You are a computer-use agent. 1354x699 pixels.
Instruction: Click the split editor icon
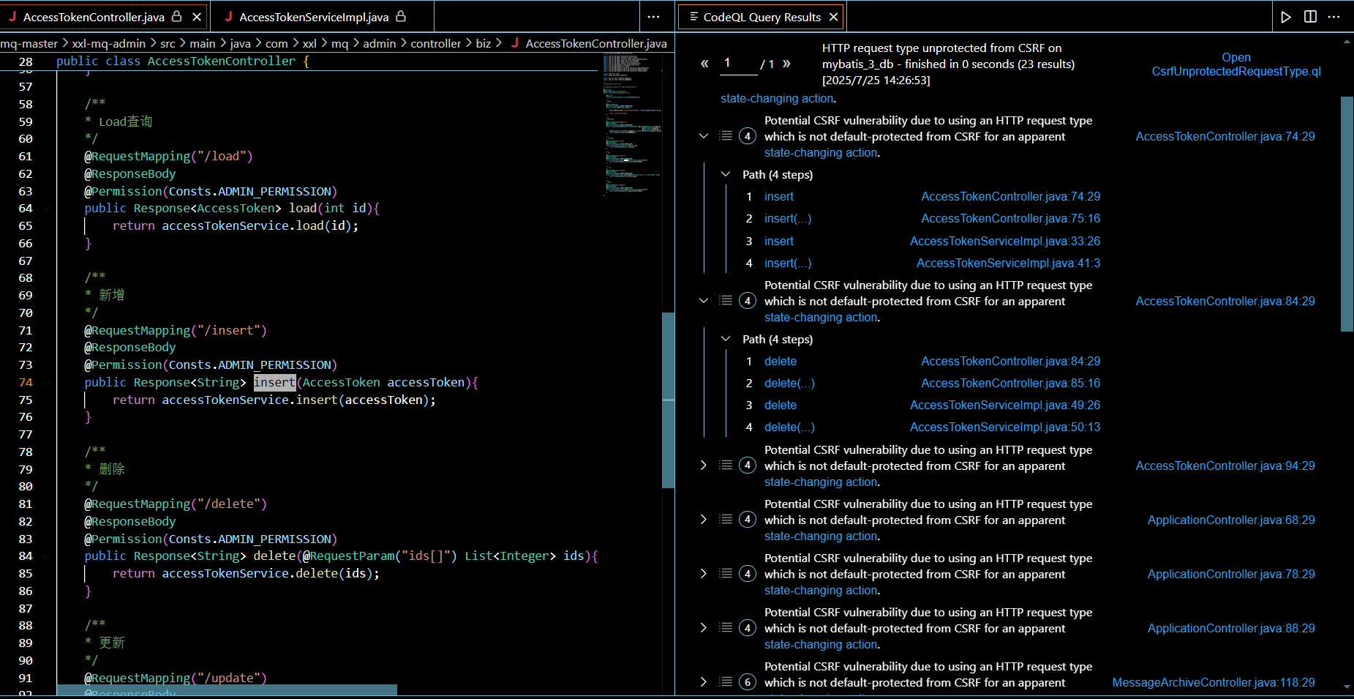pos(1310,17)
